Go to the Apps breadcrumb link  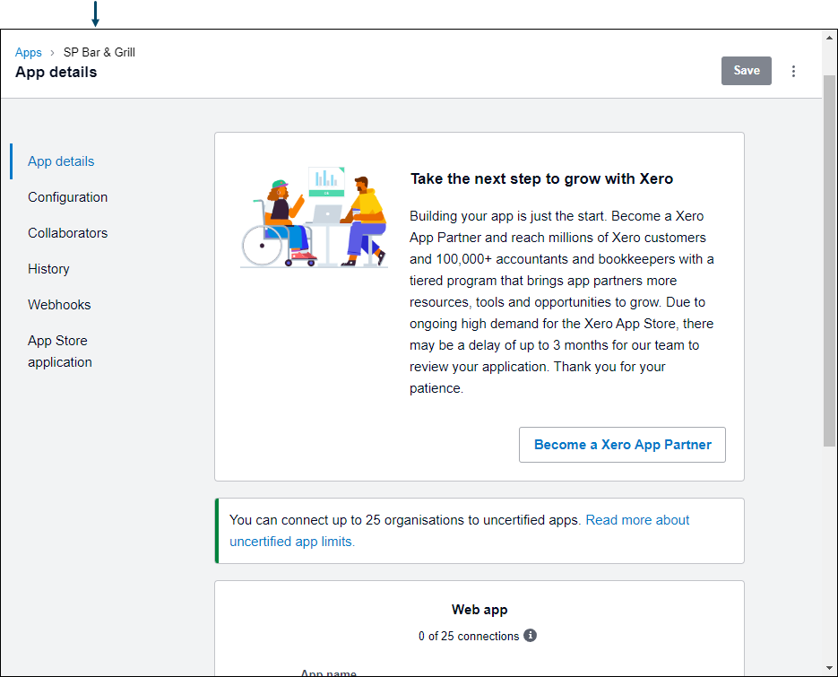[x=29, y=52]
